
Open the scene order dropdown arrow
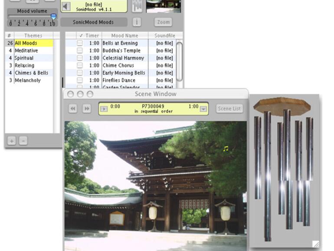[x=203, y=109]
